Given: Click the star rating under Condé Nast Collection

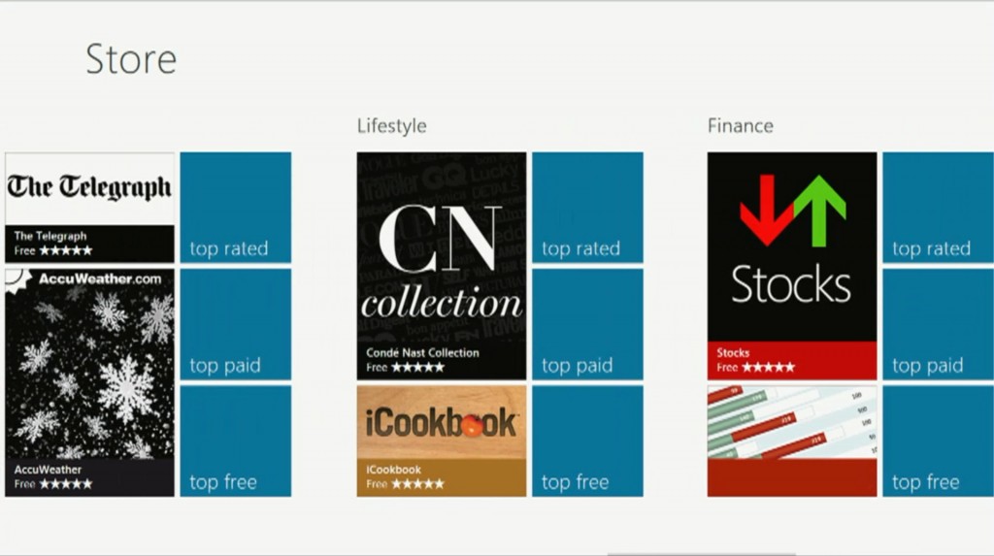Looking at the screenshot, I should click(x=417, y=367).
